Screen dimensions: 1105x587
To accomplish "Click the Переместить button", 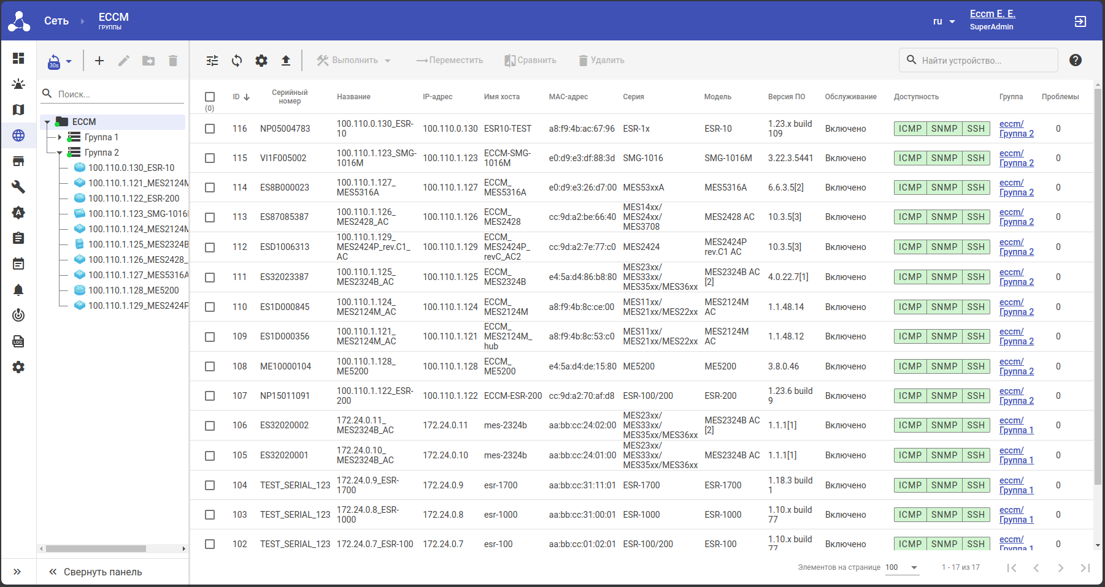I will (450, 60).
